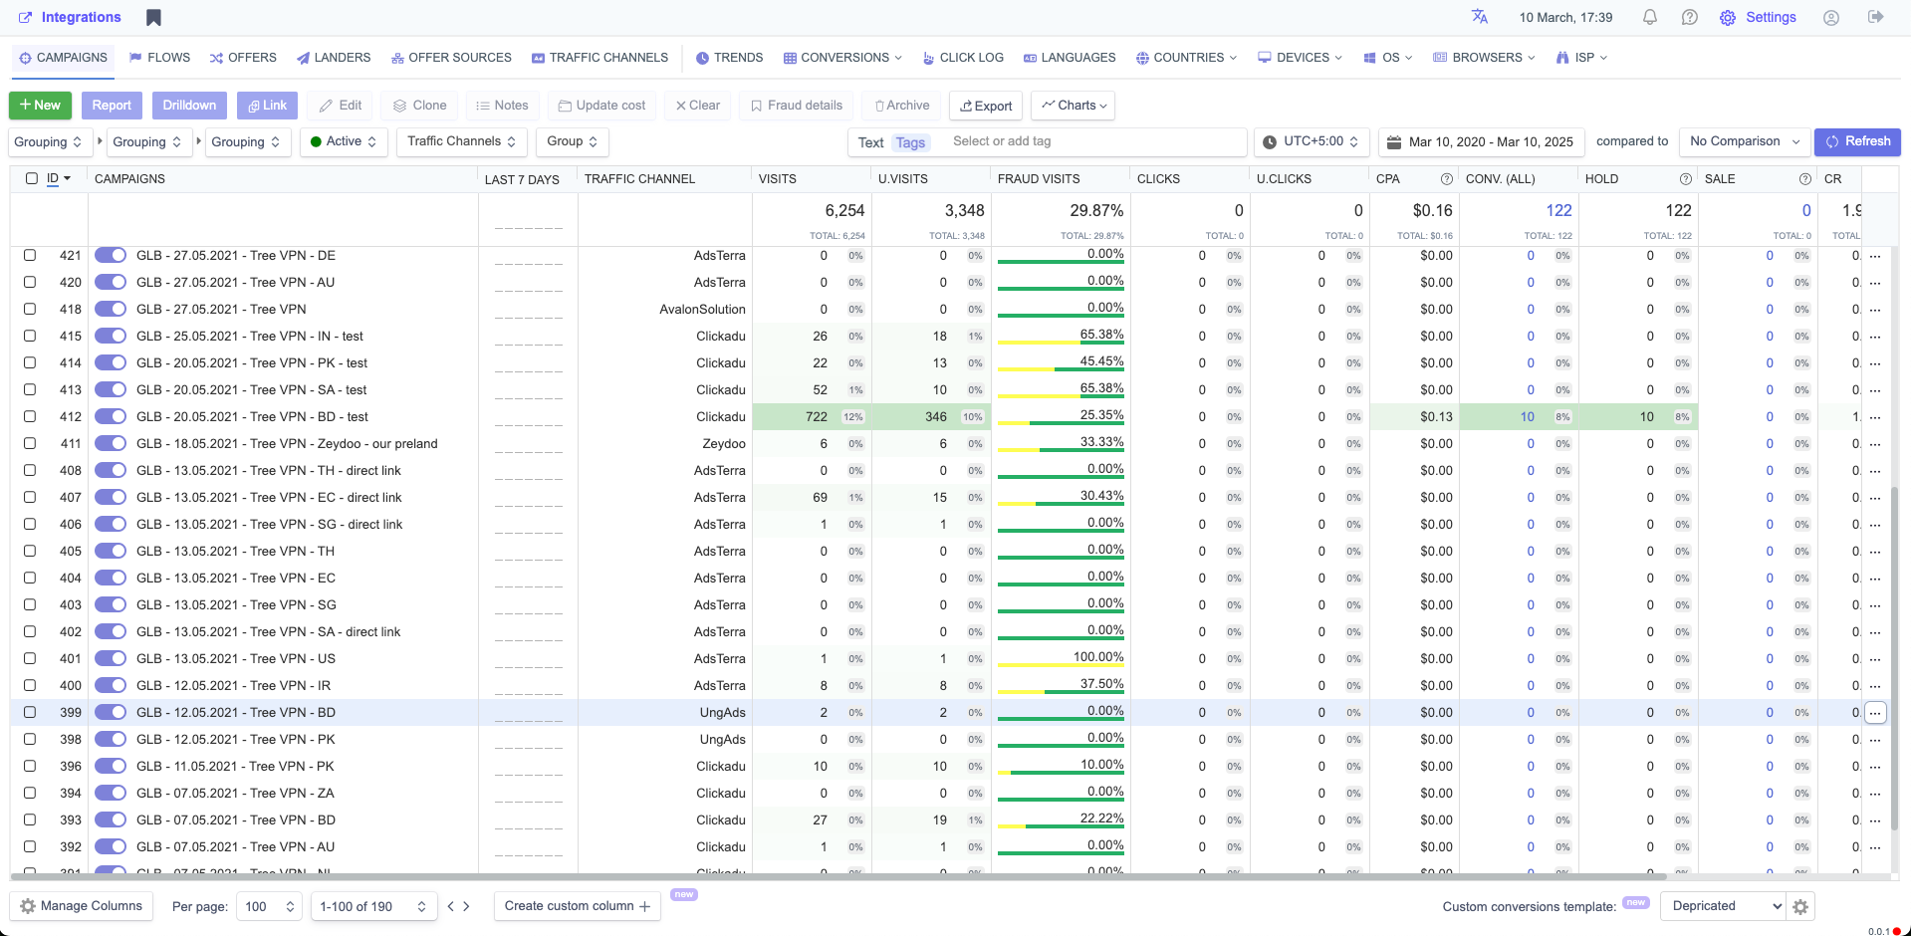Toggle off campaign 412 active switch
Image resolution: width=1911 pixels, height=936 pixels.
coord(111,417)
